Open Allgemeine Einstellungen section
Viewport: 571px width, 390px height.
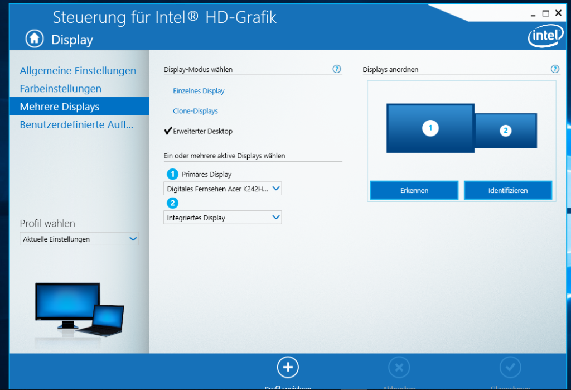click(x=78, y=71)
